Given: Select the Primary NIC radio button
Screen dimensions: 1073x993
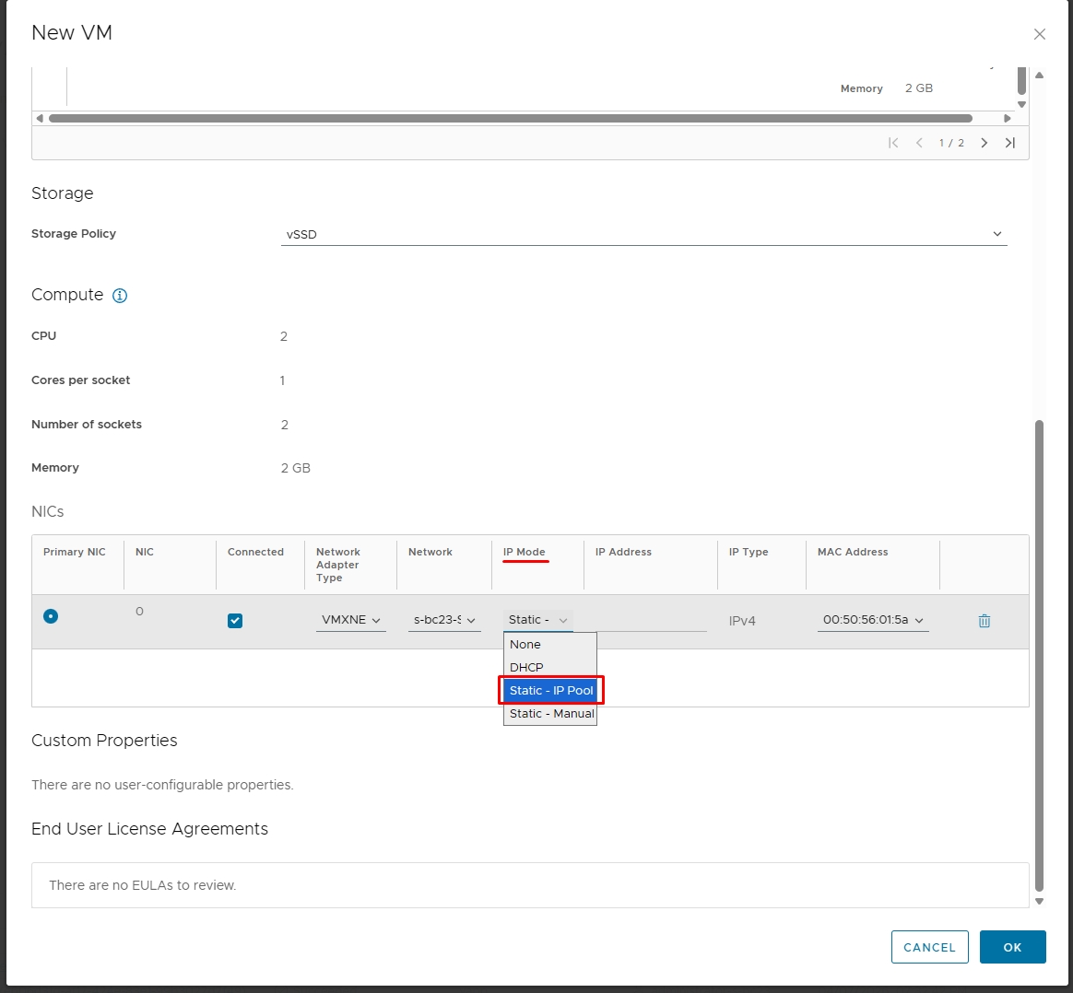Looking at the screenshot, I should tap(51, 616).
